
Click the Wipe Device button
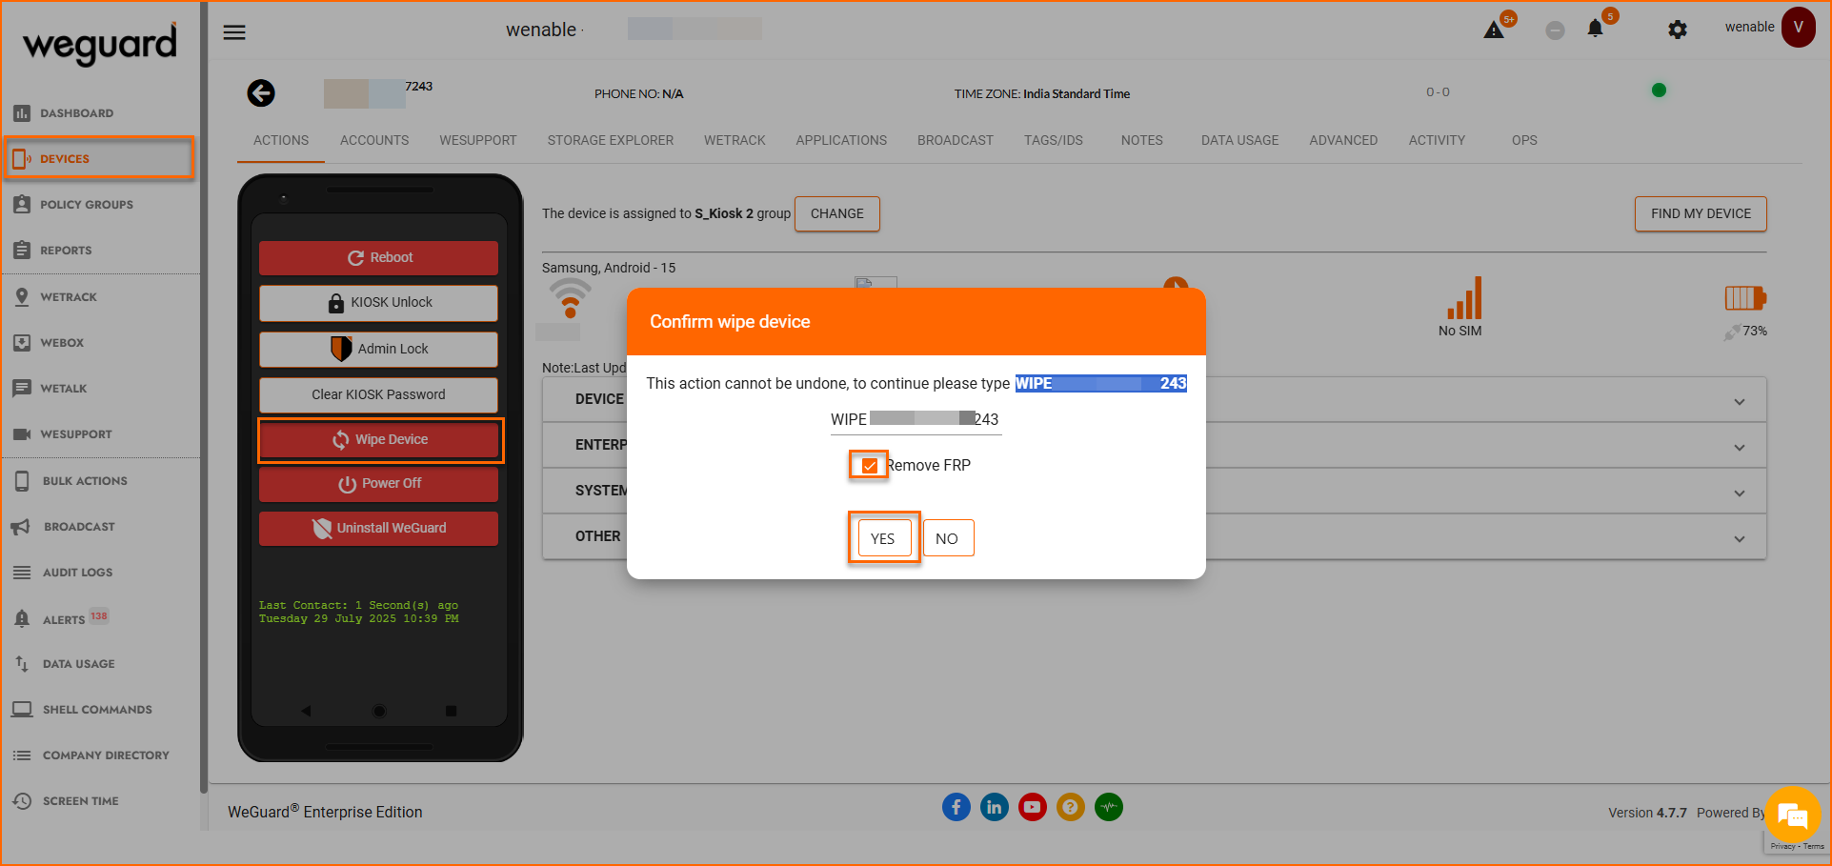[378, 439]
